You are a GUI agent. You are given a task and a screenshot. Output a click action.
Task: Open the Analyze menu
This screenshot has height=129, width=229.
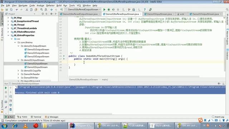click(40, 6)
